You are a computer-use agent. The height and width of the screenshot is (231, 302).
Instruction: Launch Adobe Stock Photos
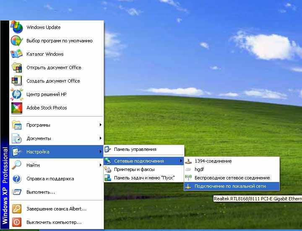click(x=57, y=108)
